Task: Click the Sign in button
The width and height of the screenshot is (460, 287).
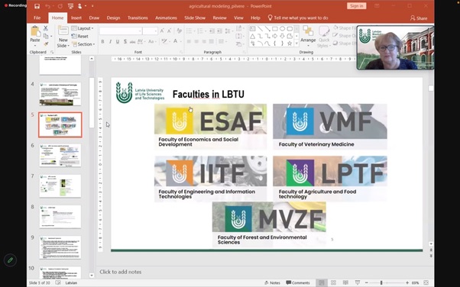Action: pos(356,6)
